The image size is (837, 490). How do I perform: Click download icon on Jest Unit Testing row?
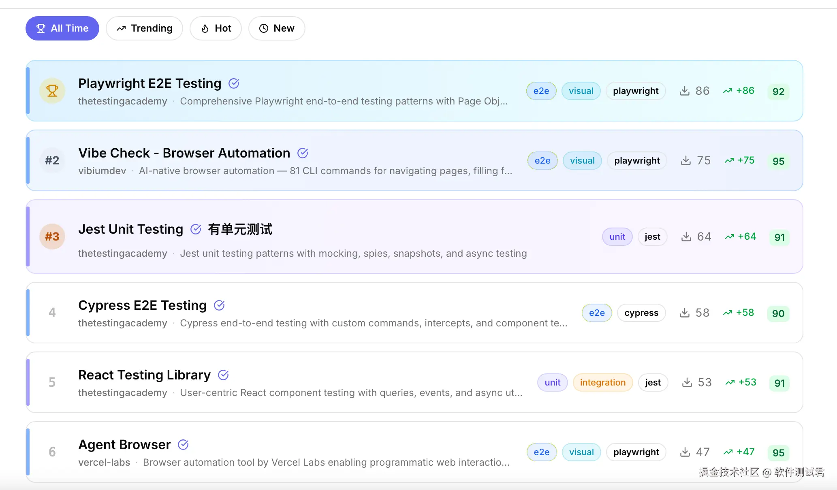[686, 236]
